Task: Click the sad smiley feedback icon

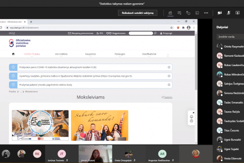Action: [192, 121]
